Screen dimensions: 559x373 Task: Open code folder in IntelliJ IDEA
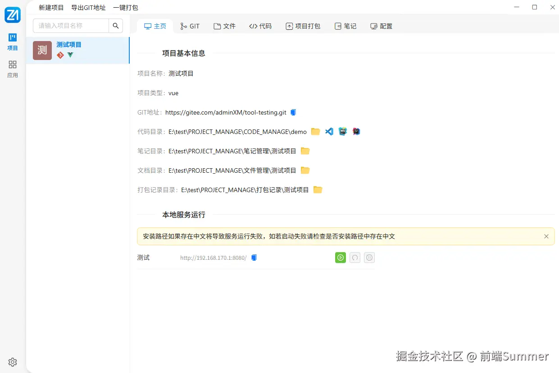click(x=356, y=131)
